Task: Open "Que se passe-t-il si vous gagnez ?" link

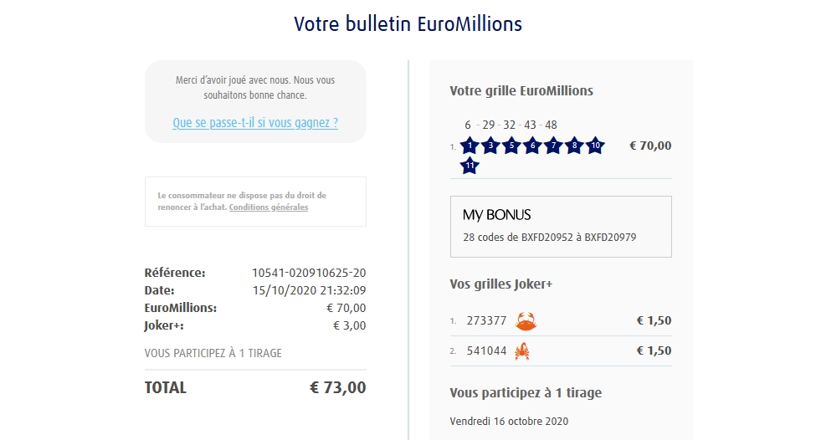Action: (x=255, y=123)
